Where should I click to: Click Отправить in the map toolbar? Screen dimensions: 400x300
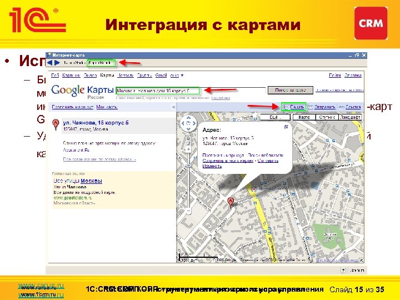324,107
